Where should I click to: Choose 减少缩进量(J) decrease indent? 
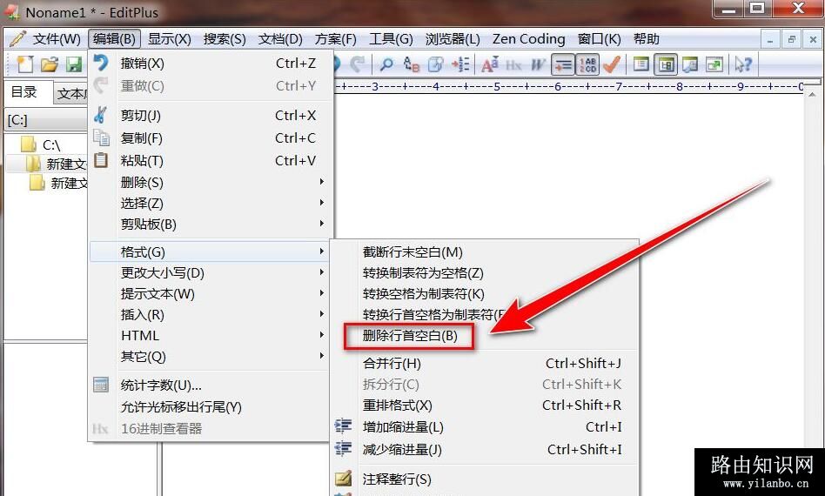(x=484, y=450)
